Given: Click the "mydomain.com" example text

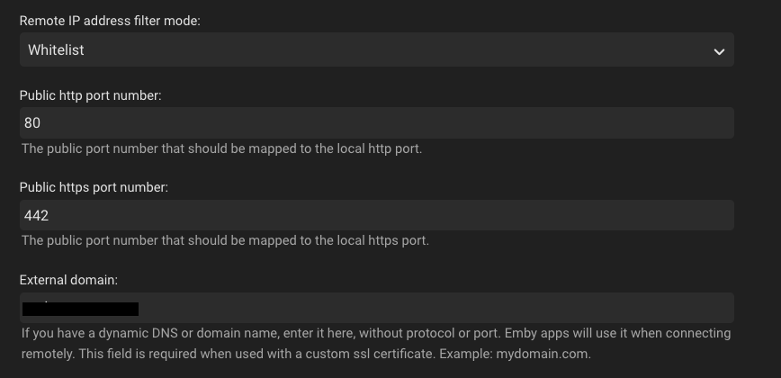Looking at the screenshot, I should pos(547,355).
